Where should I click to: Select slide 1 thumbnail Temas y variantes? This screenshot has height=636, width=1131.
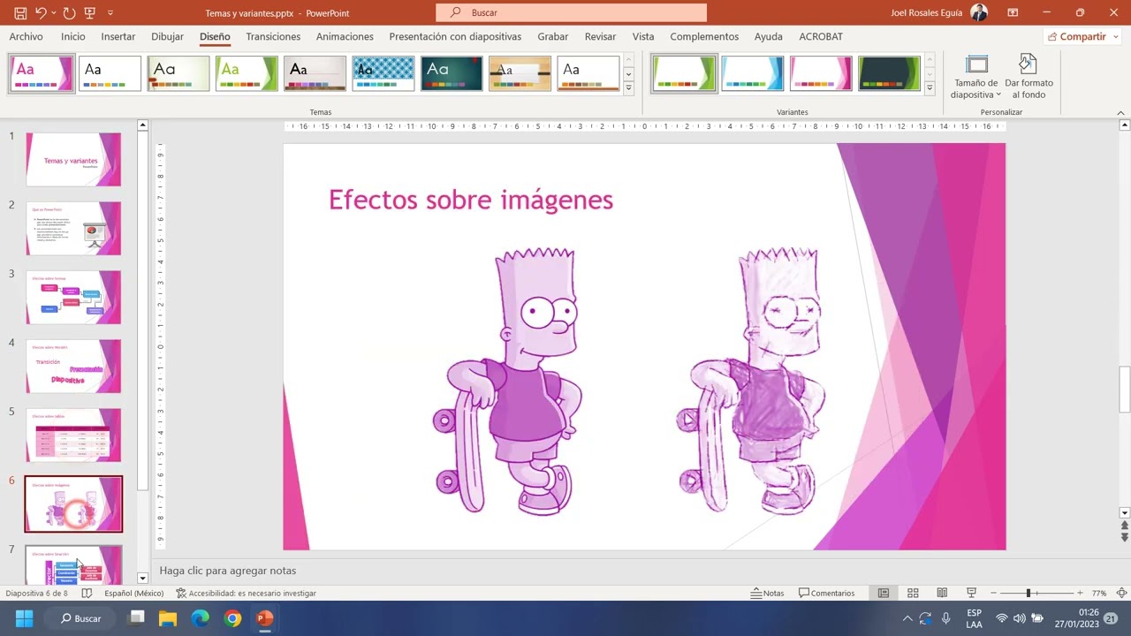pyautogui.click(x=73, y=159)
